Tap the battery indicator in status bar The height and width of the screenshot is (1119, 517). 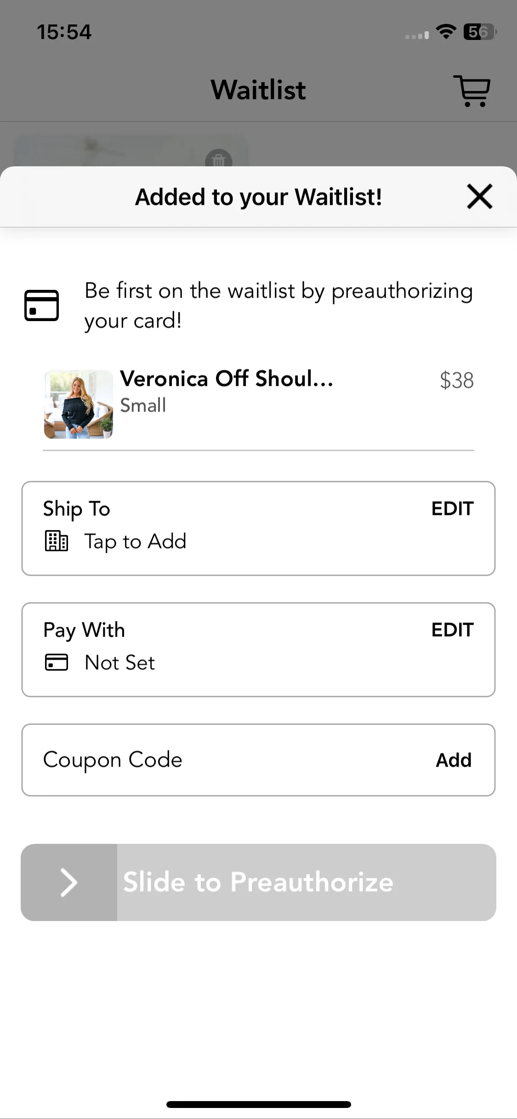click(x=480, y=32)
